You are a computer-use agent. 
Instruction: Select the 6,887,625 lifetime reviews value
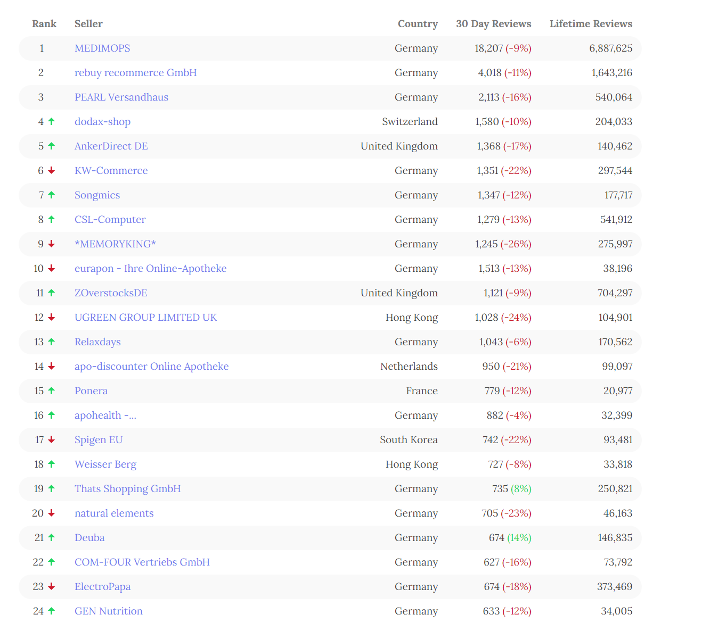pyautogui.click(x=611, y=48)
